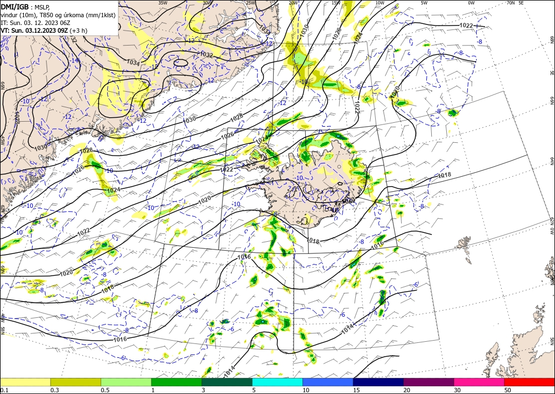This screenshot has height=394, width=555.
Task: Click the '30W' longitude label
Action: [x=208, y=3]
